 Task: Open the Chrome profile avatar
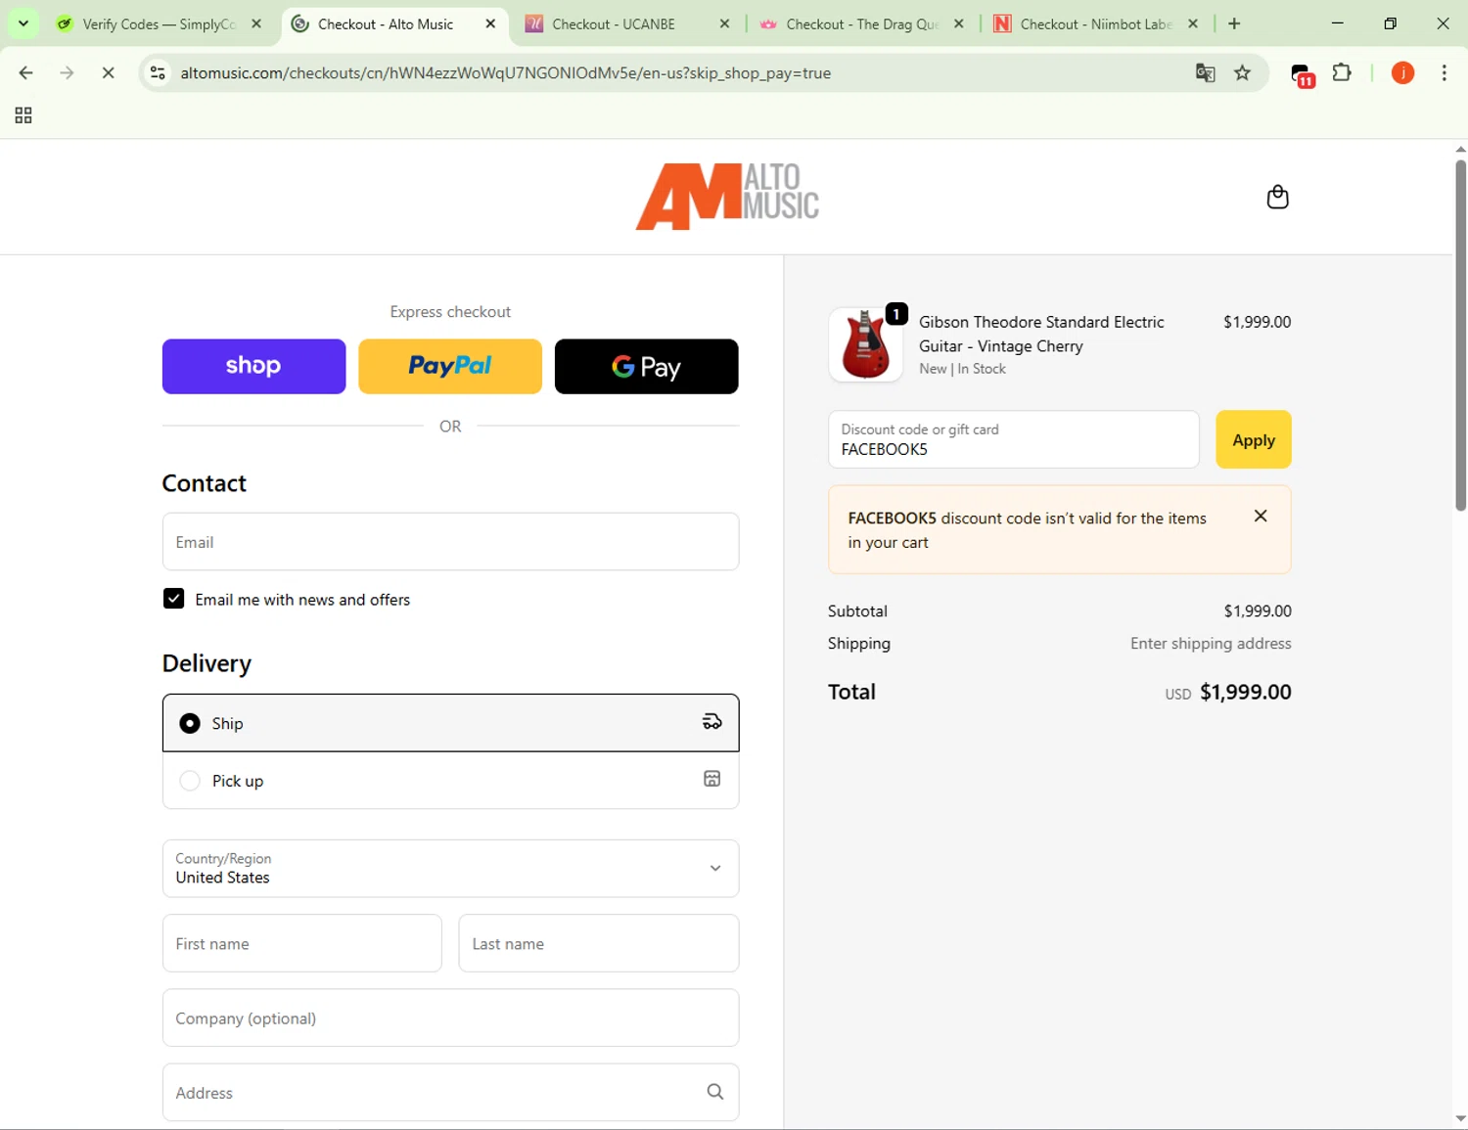click(1402, 72)
